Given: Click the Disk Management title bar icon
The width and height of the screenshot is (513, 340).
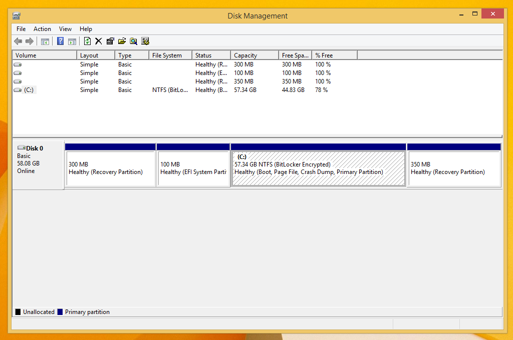Looking at the screenshot, I should (x=17, y=15).
